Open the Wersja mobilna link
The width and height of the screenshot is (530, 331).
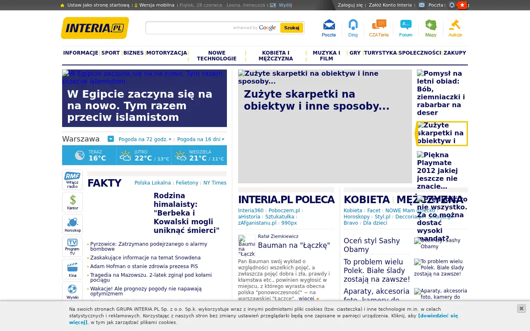tap(157, 5)
